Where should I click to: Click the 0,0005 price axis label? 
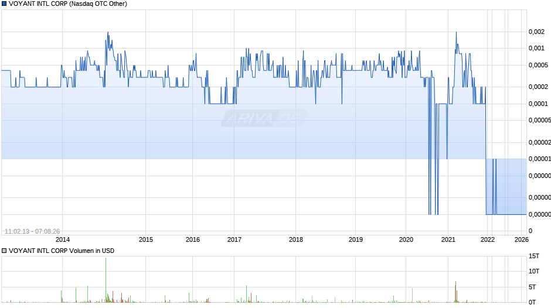click(x=538, y=66)
